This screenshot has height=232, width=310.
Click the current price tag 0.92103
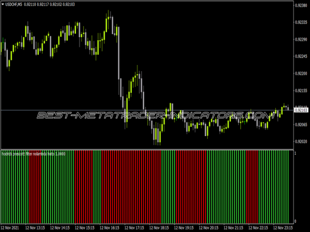pos(301,110)
